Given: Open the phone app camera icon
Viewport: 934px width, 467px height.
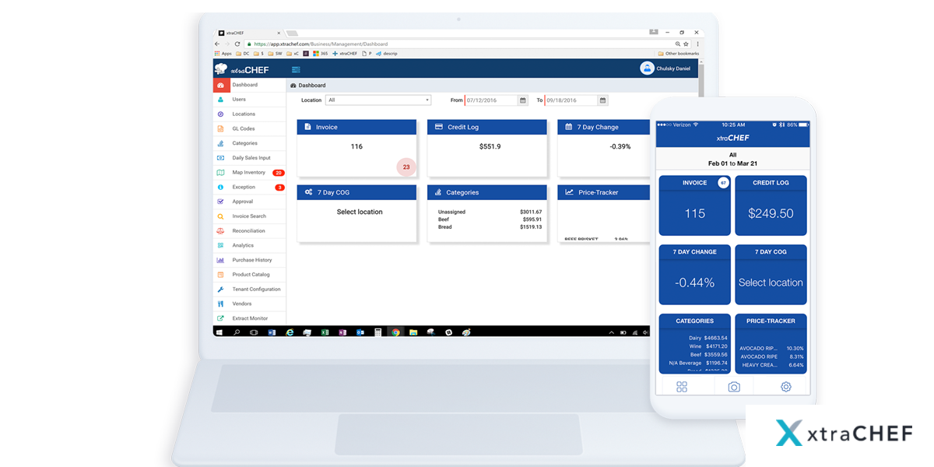Looking at the screenshot, I should [734, 387].
